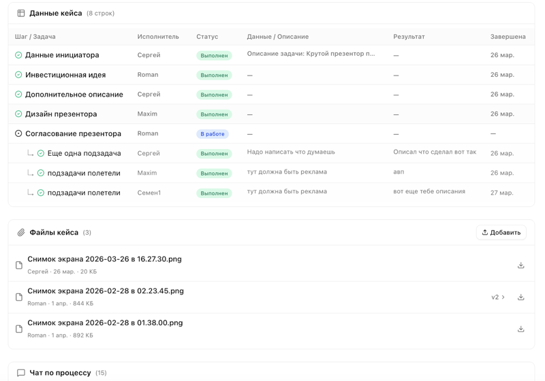Image resolution: width=545 pixels, height=381 pixels.
Task: Open the Снимок экрана 2026-02-28 в 02.23.45.png file
Action: 106,291
